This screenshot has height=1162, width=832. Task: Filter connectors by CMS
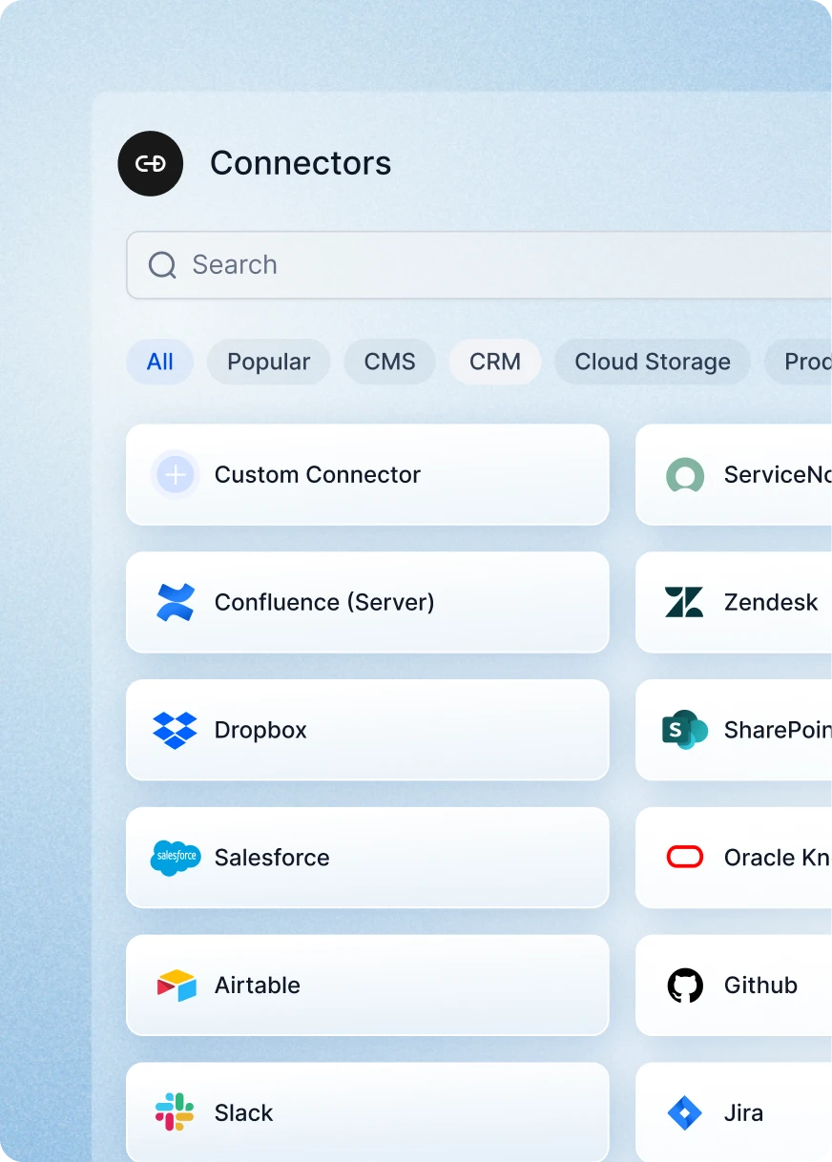click(x=390, y=363)
